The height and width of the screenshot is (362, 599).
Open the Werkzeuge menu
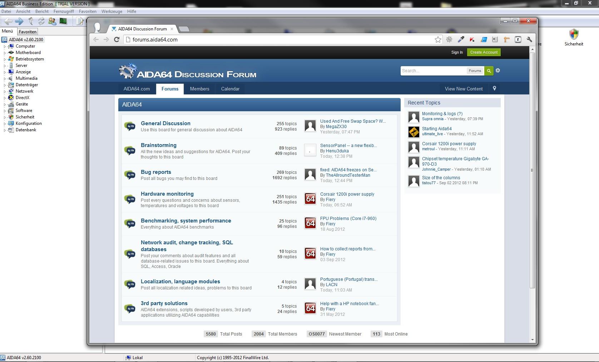point(112,11)
